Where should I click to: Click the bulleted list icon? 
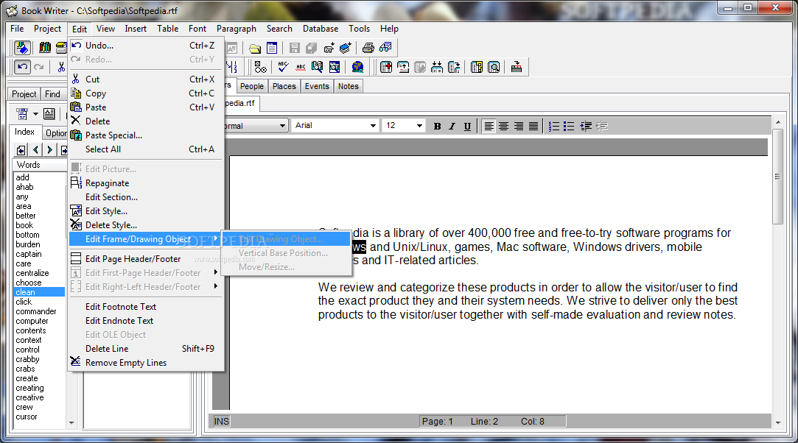[x=569, y=126]
